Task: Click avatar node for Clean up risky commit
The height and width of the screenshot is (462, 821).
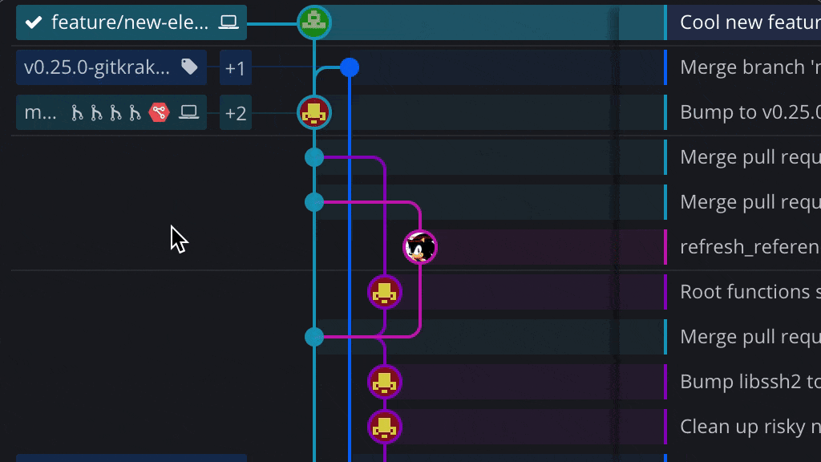Action: pyautogui.click(x=384, y=427)
